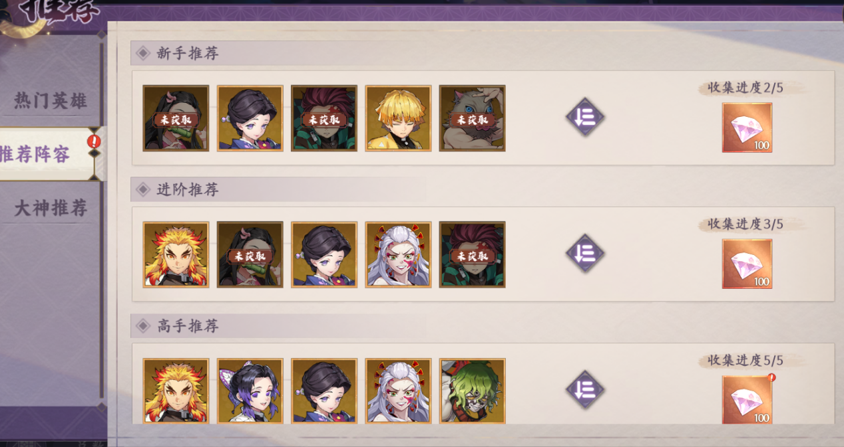The width and height of the screenshot is (844, 447).
Task: Expand details for the 新手推荐 lineup
Action: [x=585, y=118]
